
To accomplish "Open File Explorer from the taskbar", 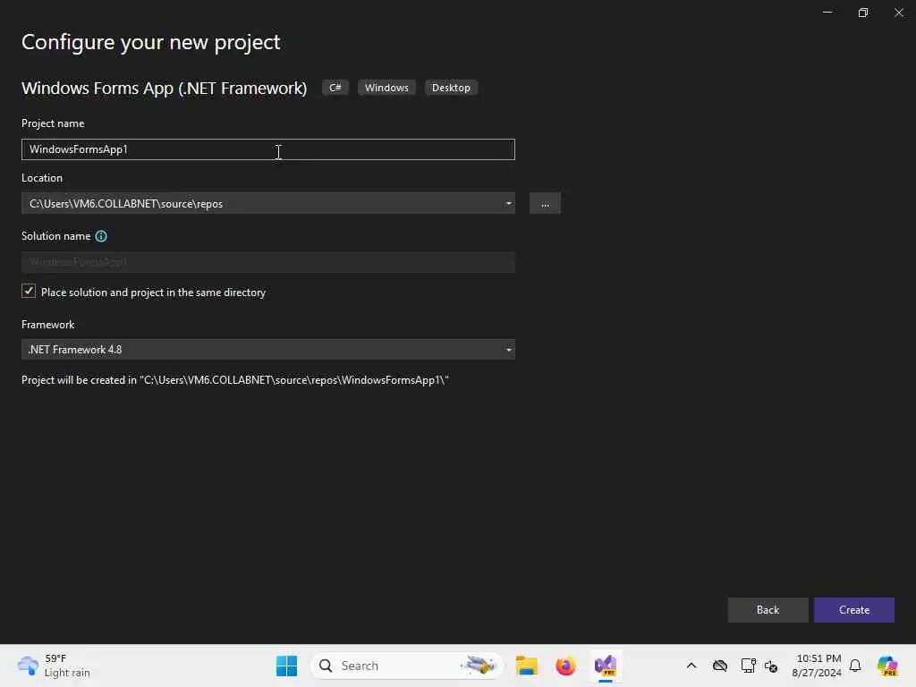I will (526, 666).
